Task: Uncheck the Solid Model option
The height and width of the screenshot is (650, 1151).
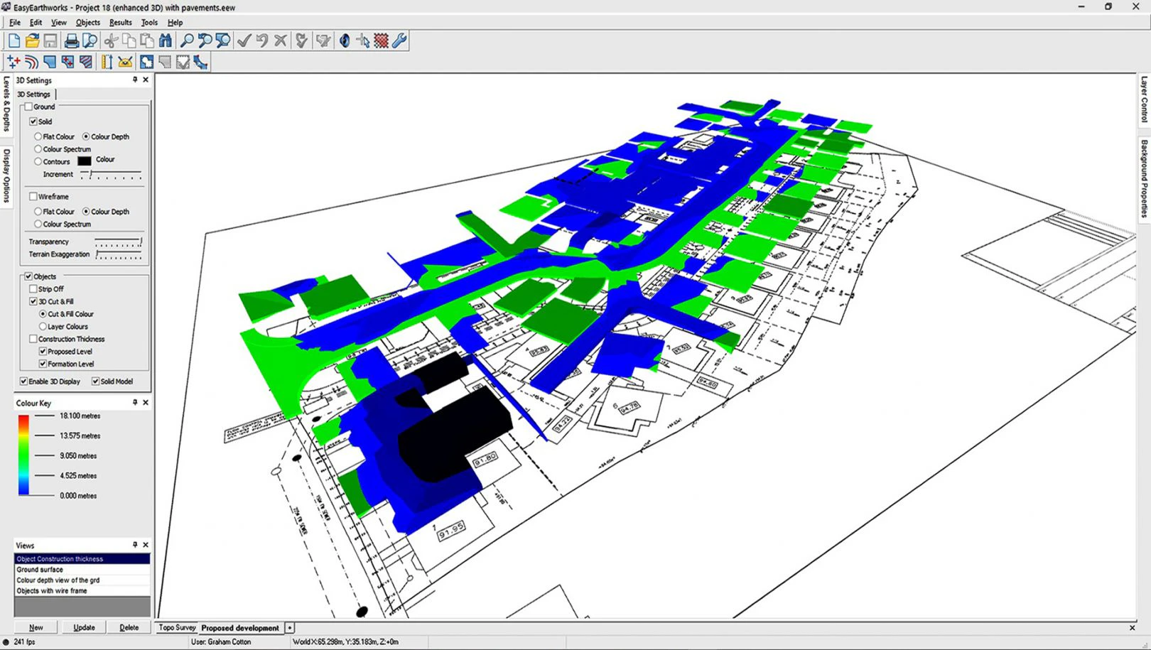Action: pyautogui.click(x=95, y=381)
